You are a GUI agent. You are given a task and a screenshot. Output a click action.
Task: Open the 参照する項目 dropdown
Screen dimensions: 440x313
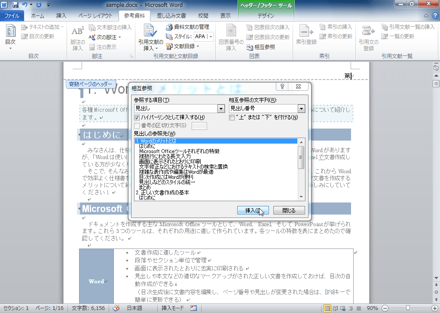pos(221,108)
